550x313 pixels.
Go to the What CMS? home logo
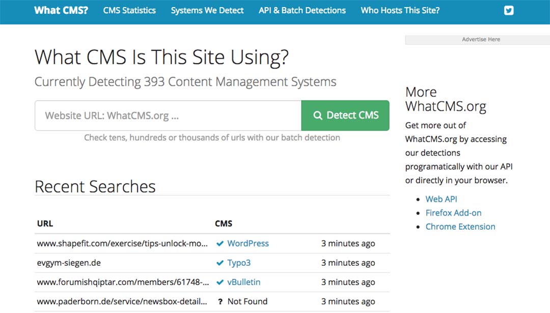[61, 11]
